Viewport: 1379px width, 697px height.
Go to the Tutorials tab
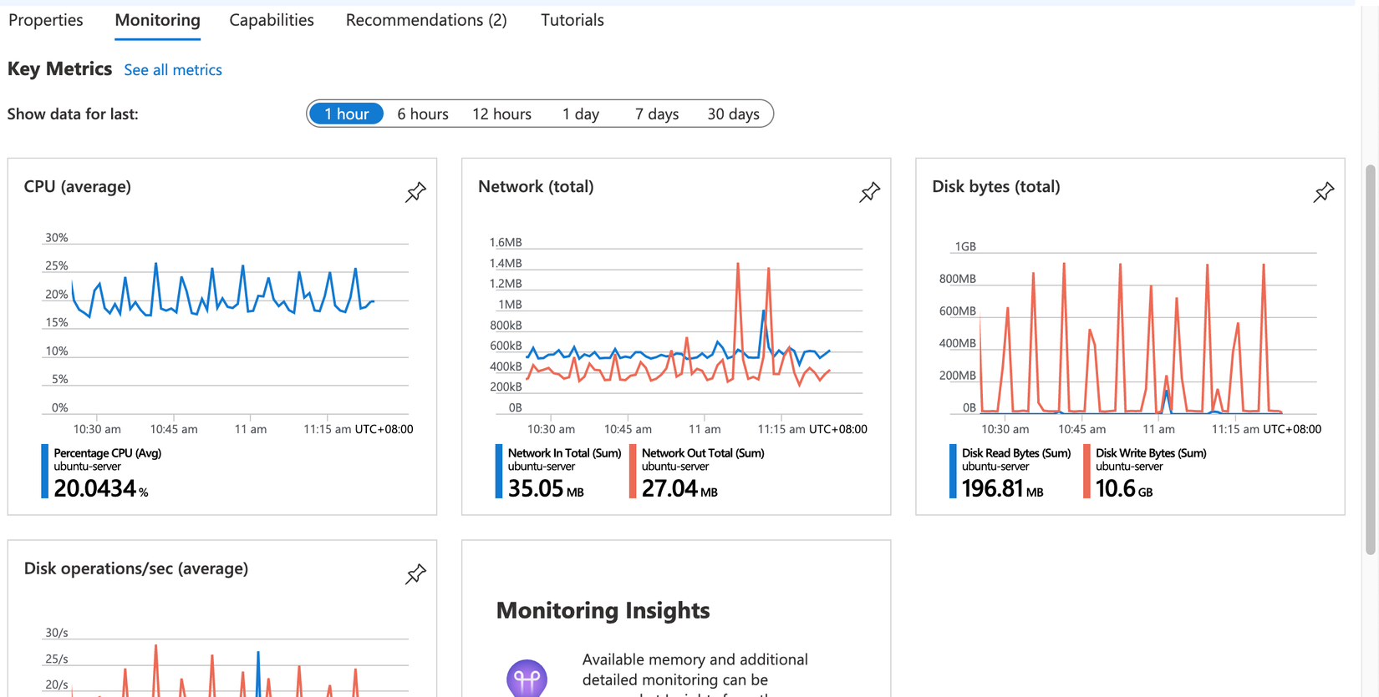tap(572, 20)
